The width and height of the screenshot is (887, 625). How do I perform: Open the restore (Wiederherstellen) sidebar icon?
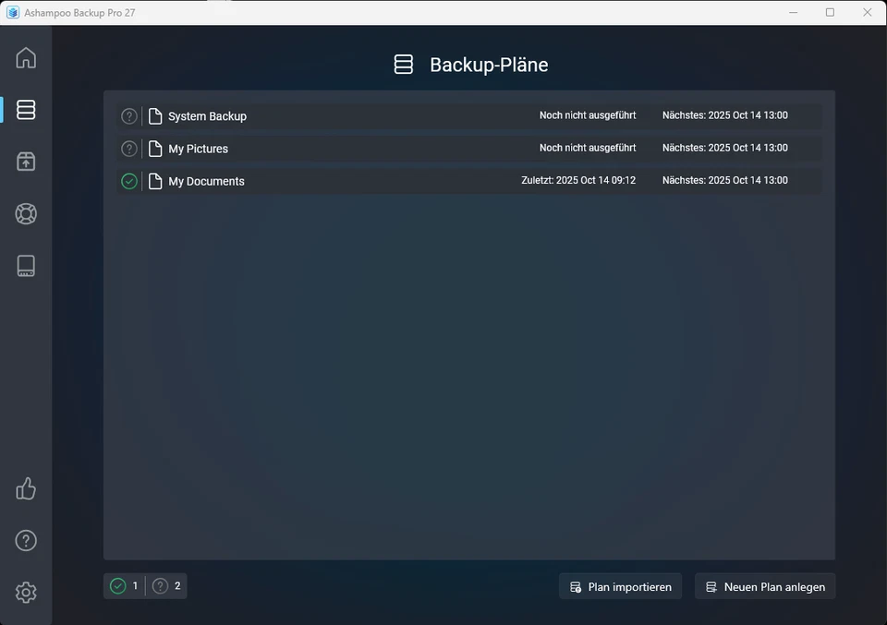[x=25, y=161]
